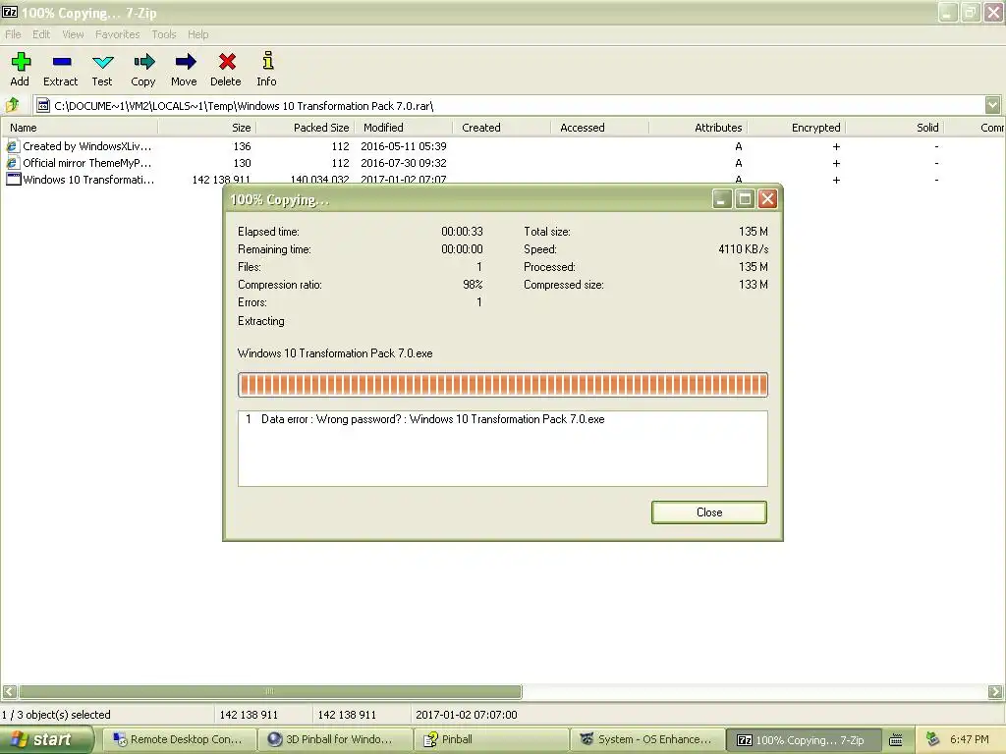Click the '2016-05-11 05:39' modified date
1006x754 pixels.
[x=404, y=146]
